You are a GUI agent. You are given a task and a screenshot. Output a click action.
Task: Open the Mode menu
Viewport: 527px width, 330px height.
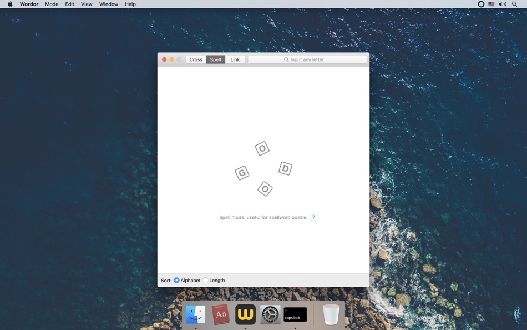tap(52, 4)
